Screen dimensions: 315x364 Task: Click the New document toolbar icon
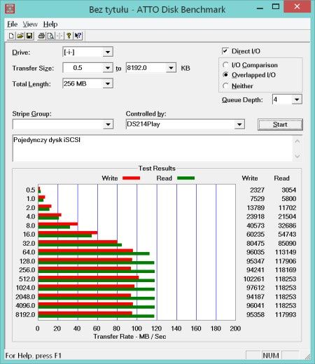pos(11,36)
